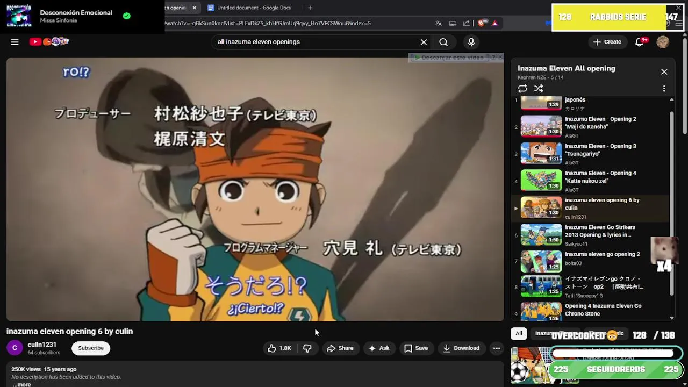
Task: Play 'Inazuma eleven go opening 2' by boita03
Action: coord(591,262)
